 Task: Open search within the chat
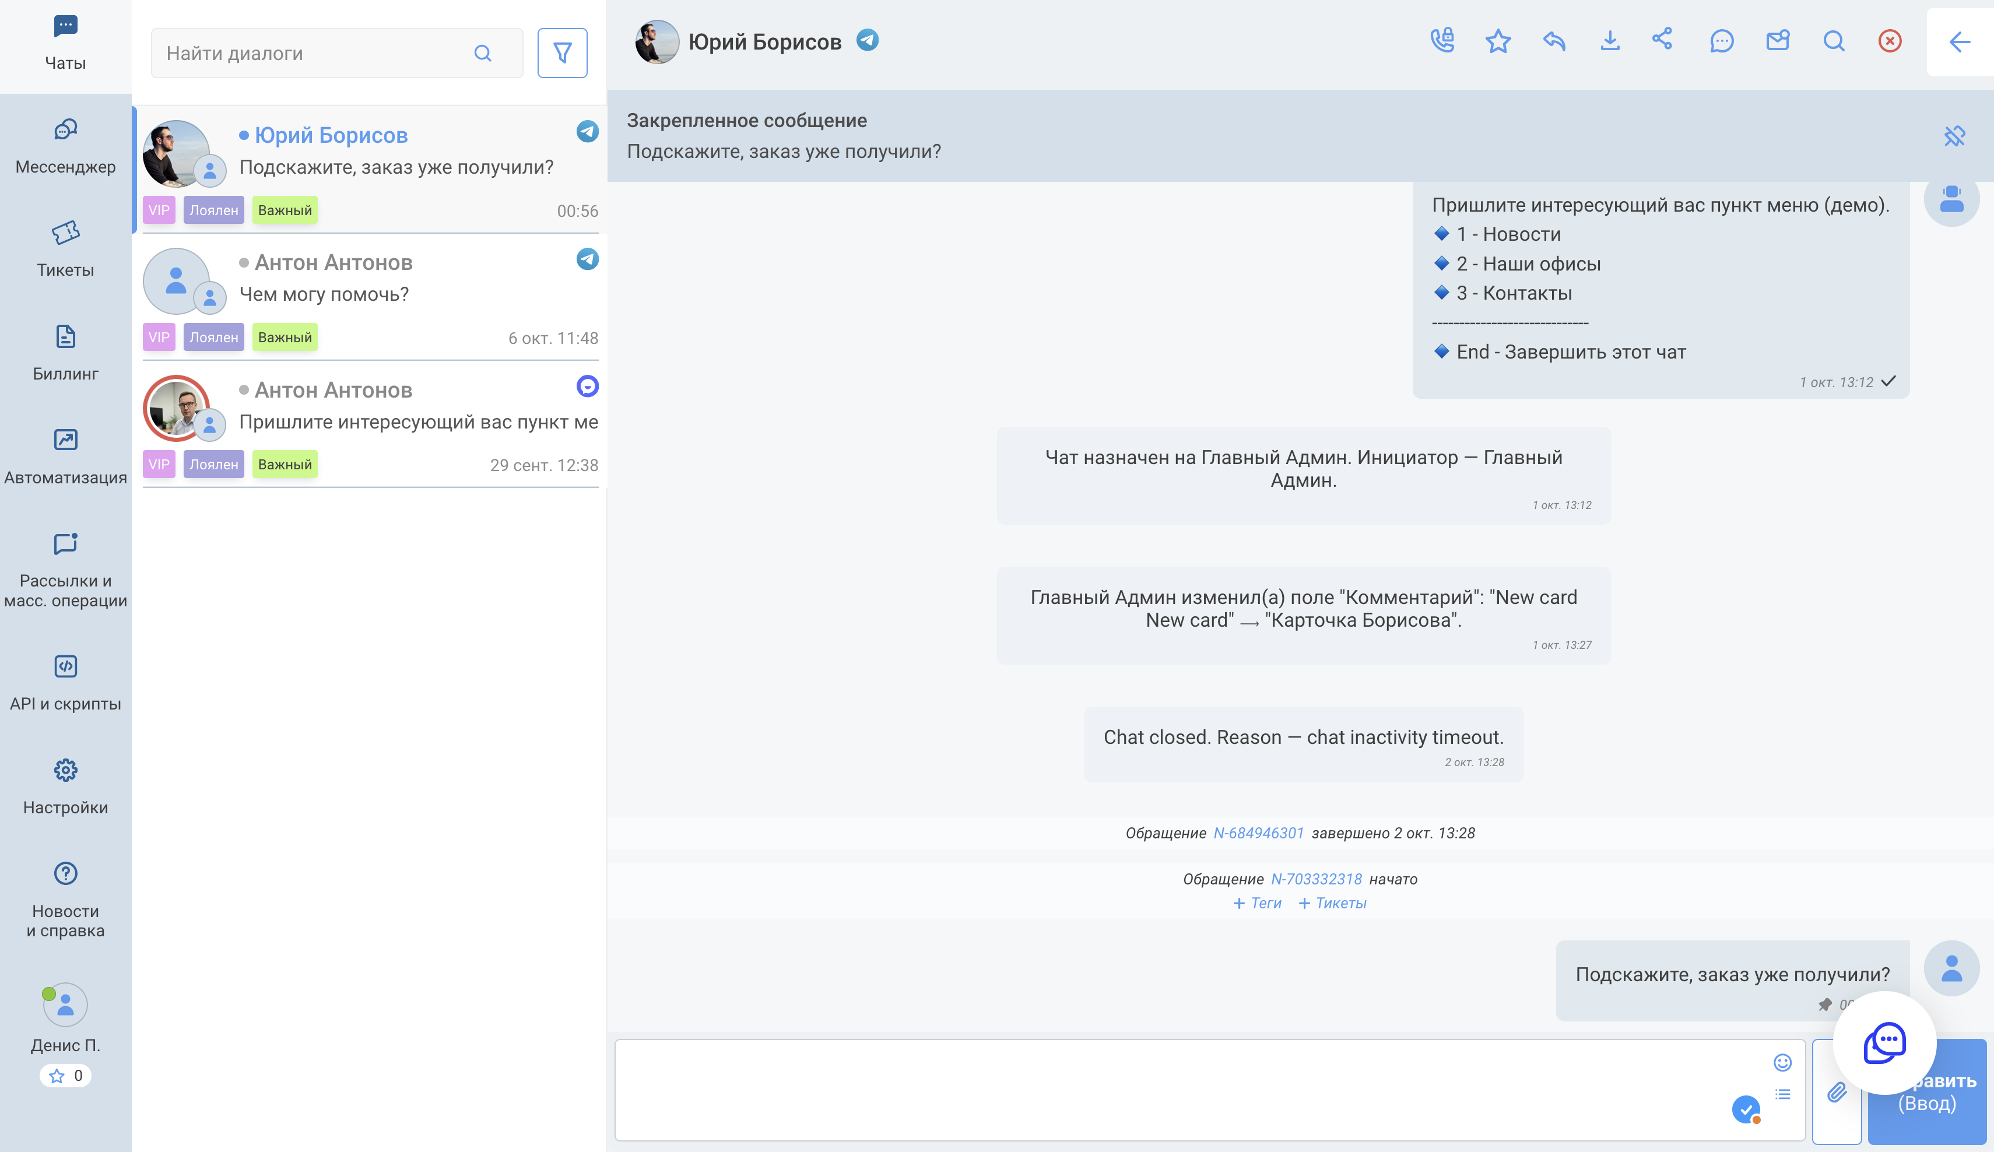[x=1833, y=40]
